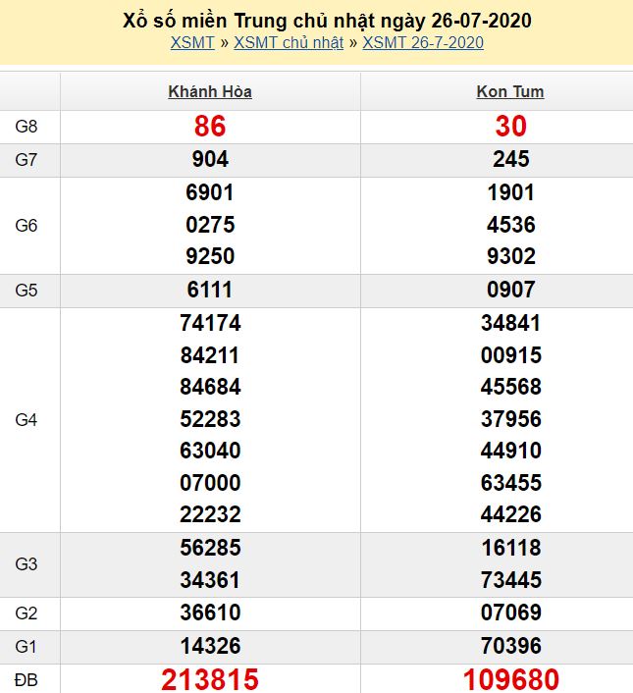Select the G7 row label
The image size is (633, 693).
[27, 160]
